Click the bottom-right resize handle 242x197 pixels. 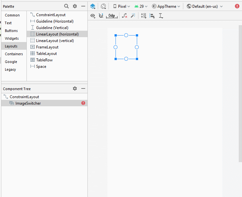(x=137, y=59)
